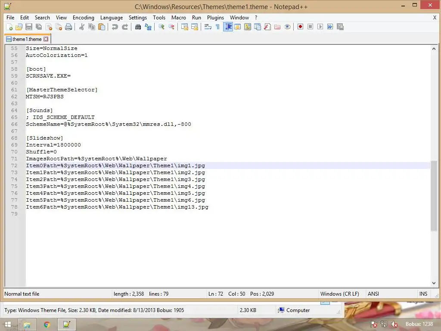Start macro recording with red dot
Viewport: 441px width, 331px height.
300,27
